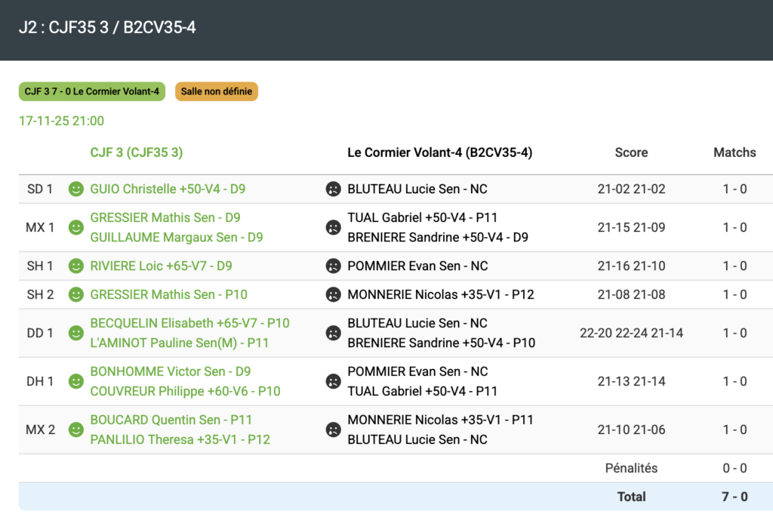Image resolution: width=773 pixels, height=514 pixels.
Task: Click green smiley icon in MX 1 row
Action: pyautogui.click(x=76, y=227)
